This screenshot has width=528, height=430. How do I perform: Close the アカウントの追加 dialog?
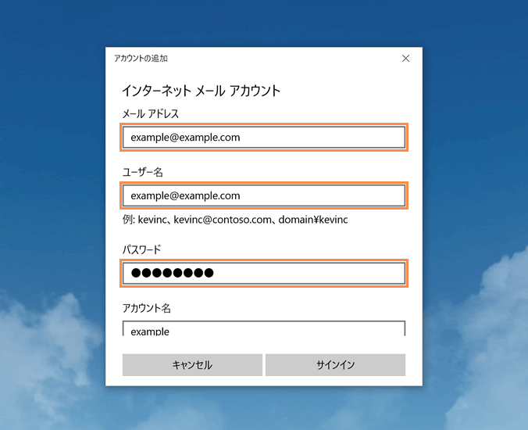click(406, 59)
